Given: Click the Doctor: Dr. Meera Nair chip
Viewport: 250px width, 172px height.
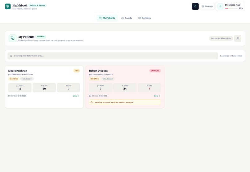Looking at the screenshot, I should (x=221, y=38).
